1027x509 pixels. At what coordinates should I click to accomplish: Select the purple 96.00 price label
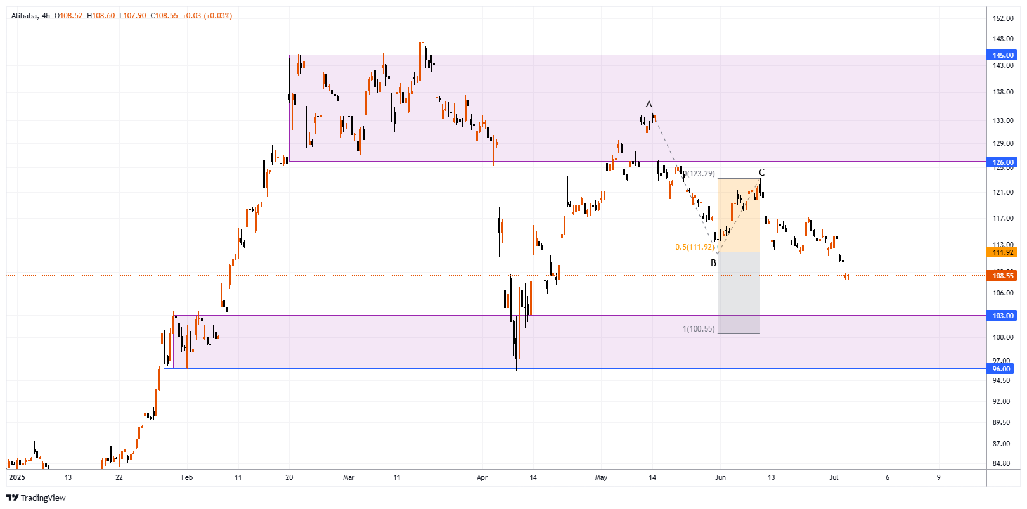pos(1001,369)
